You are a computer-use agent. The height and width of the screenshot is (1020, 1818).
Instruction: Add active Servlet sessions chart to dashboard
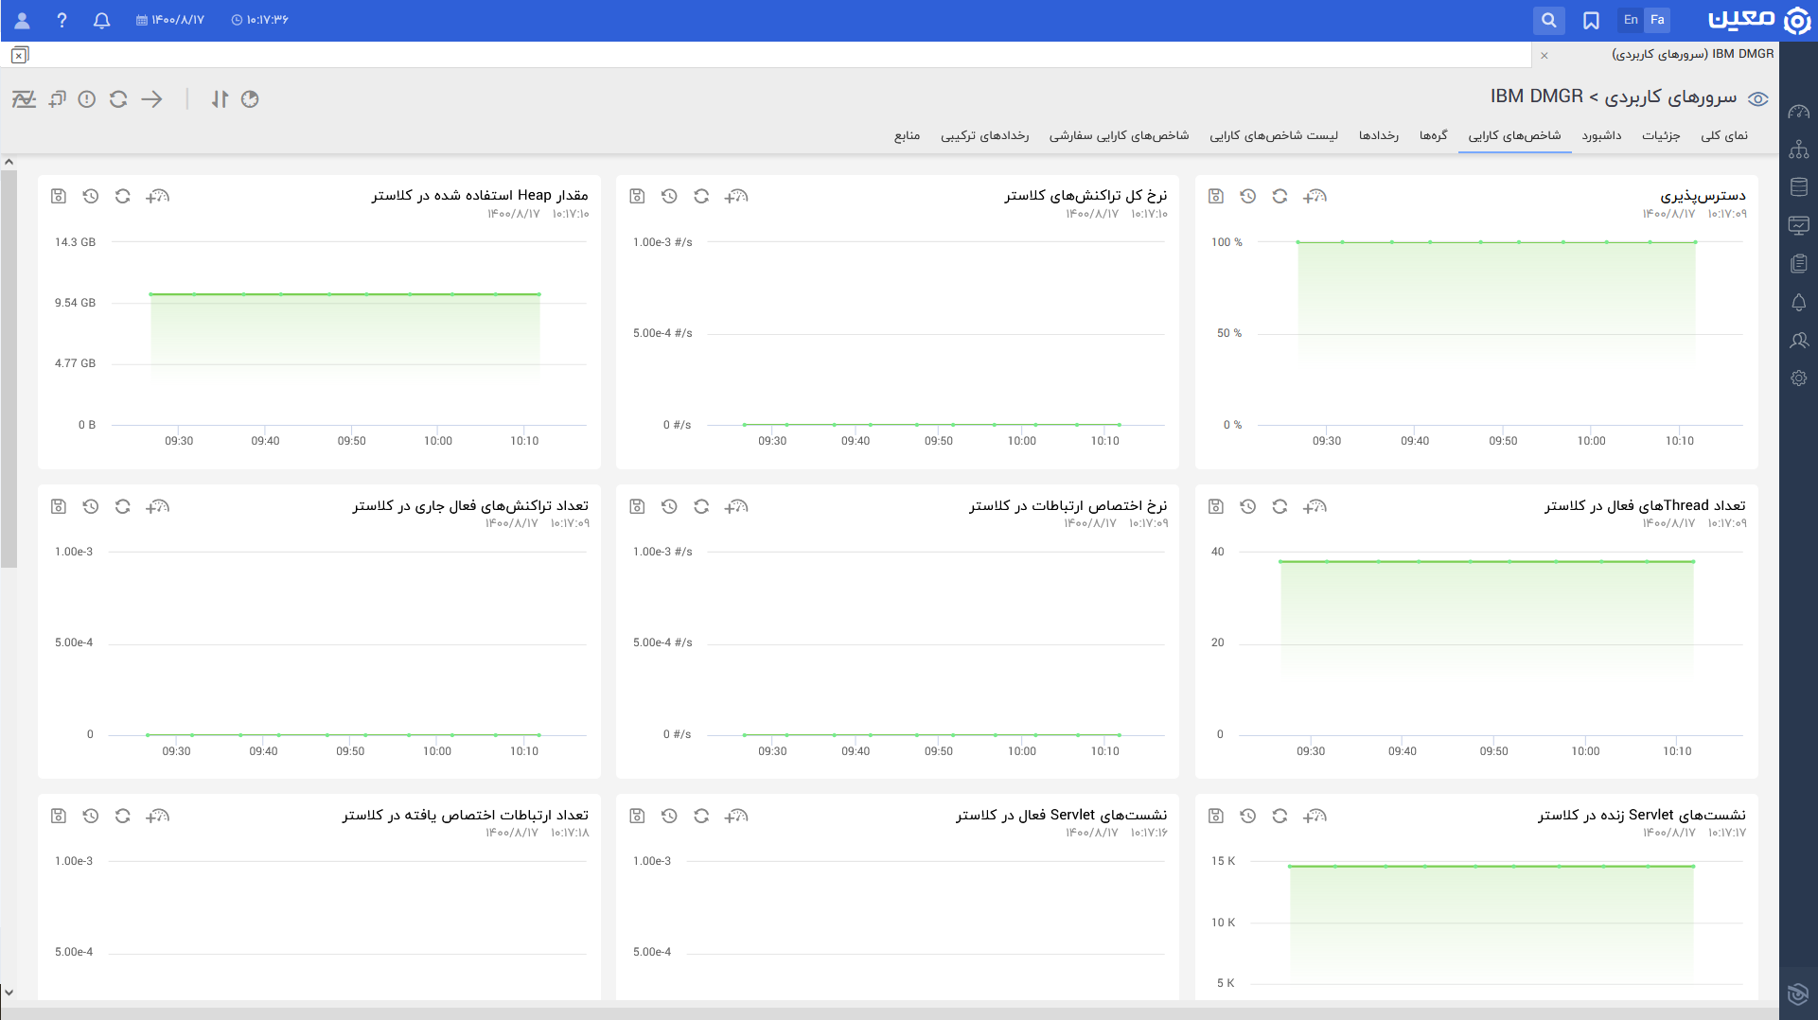[735, 816]
